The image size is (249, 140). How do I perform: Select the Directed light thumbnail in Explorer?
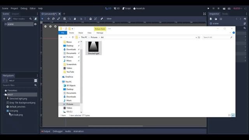(93, 48)
